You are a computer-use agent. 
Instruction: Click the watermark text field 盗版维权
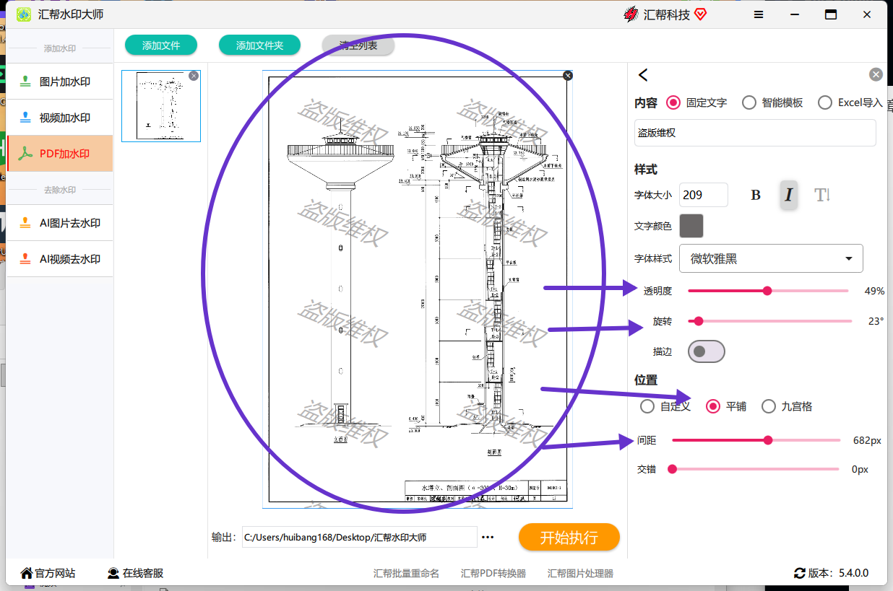(x=755, y=133)
